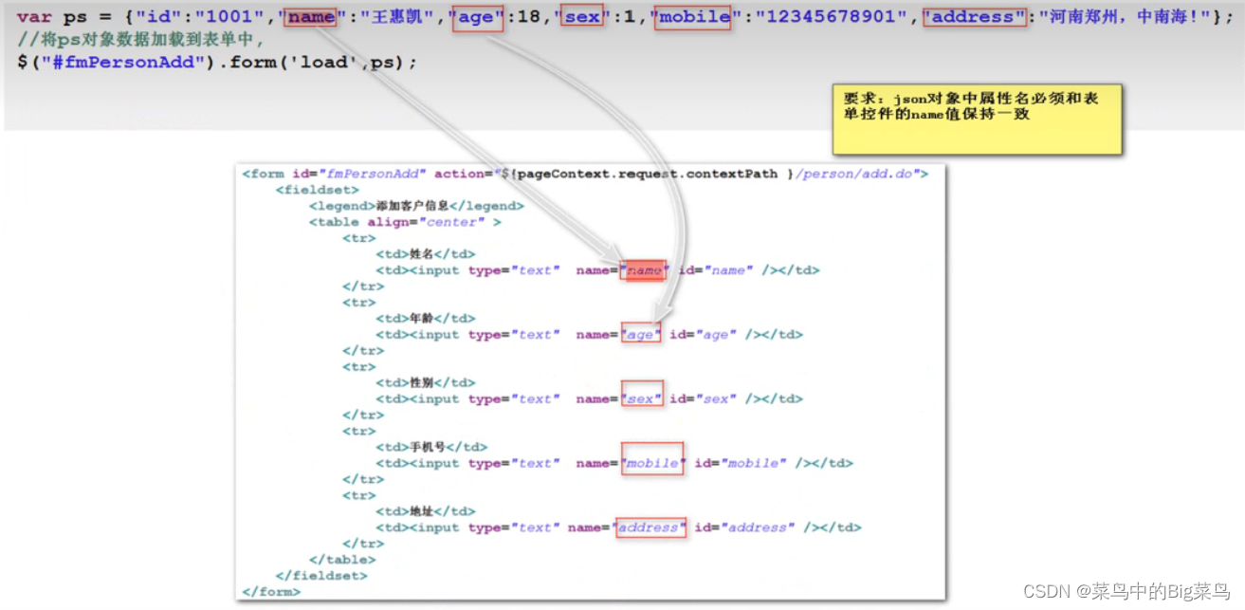Click the comment "//将ps对象数据加载到表单中"
The image size is (1245, 610).
(141, 40)
